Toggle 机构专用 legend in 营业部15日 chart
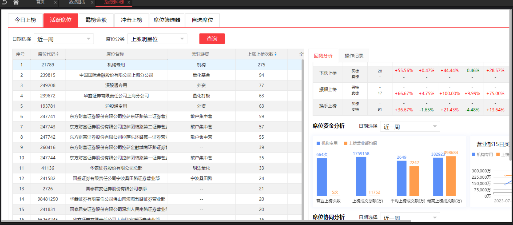513x225 pixels. [482, 154]
